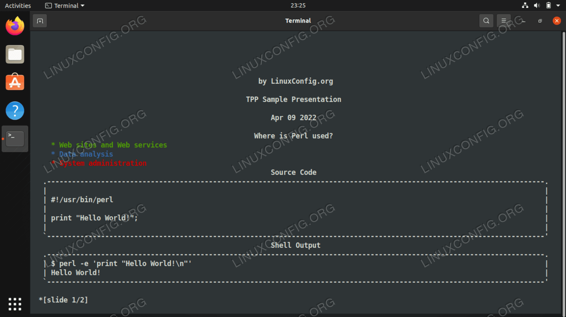Select the Terminal icon in dock

(15, 138)
